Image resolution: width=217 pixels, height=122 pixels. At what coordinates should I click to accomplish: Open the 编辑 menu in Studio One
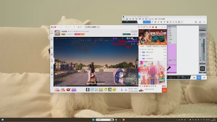tap(127, 19)
